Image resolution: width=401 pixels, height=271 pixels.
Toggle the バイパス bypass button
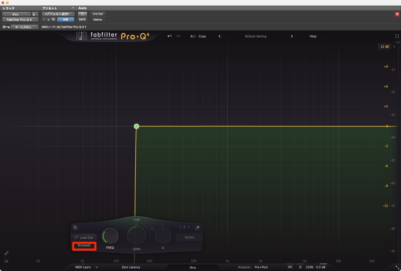pos(98,14)
